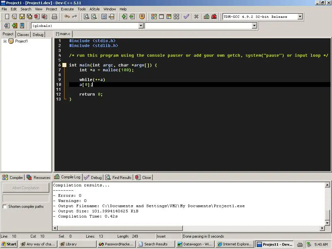
Task: Select the main.c editor tab
Action: pyautogui.click(x=63, y=34)
